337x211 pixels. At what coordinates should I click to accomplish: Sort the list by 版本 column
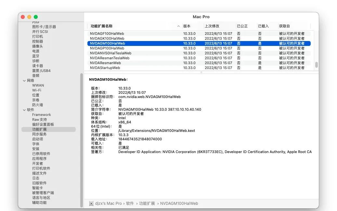187,26
